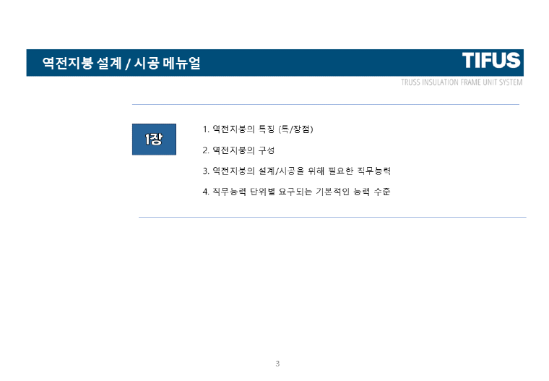Click the page number 3 at the bottom

[x=277, y=363]
